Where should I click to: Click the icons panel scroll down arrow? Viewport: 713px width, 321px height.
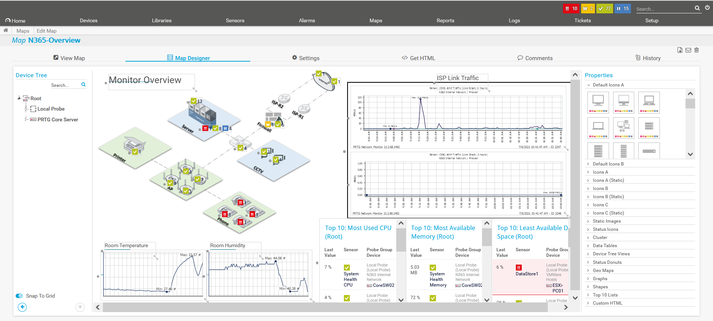(690, 154)
